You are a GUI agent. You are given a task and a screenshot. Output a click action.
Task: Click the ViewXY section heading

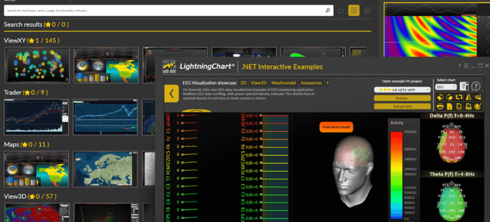[x=32, y=41]
